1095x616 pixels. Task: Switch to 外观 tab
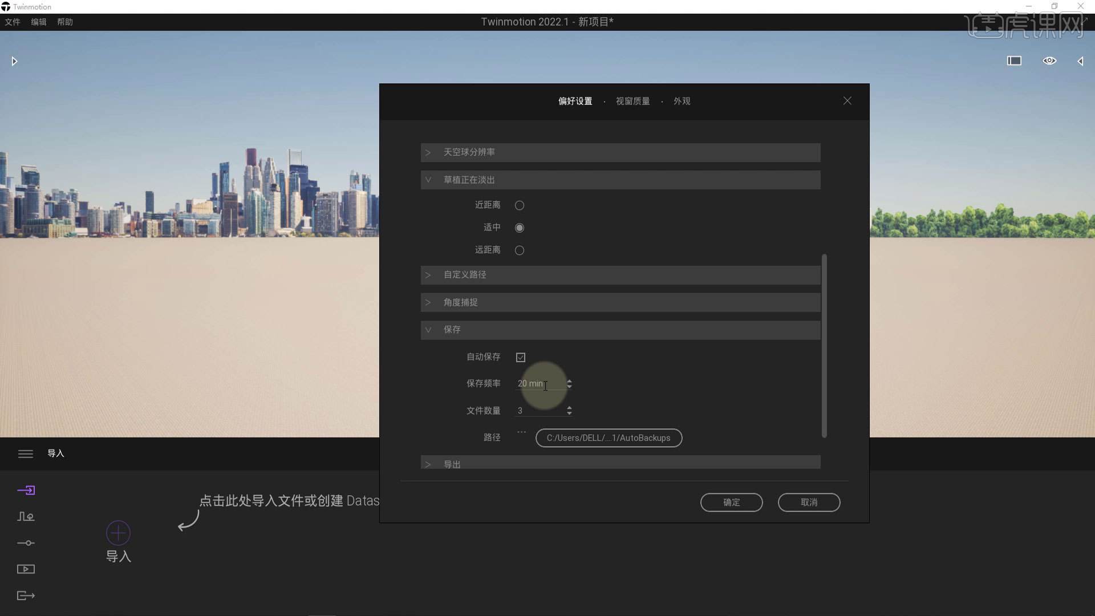[x=682, y=102]
